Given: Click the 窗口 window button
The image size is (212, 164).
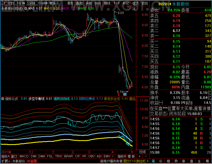Looking at the screenshot, I should (x=14, y=156).
